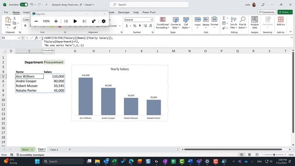Click the Cut scissors icon
Image resolution: width=295 pixels, height=166 pixels.
point(14,18)
